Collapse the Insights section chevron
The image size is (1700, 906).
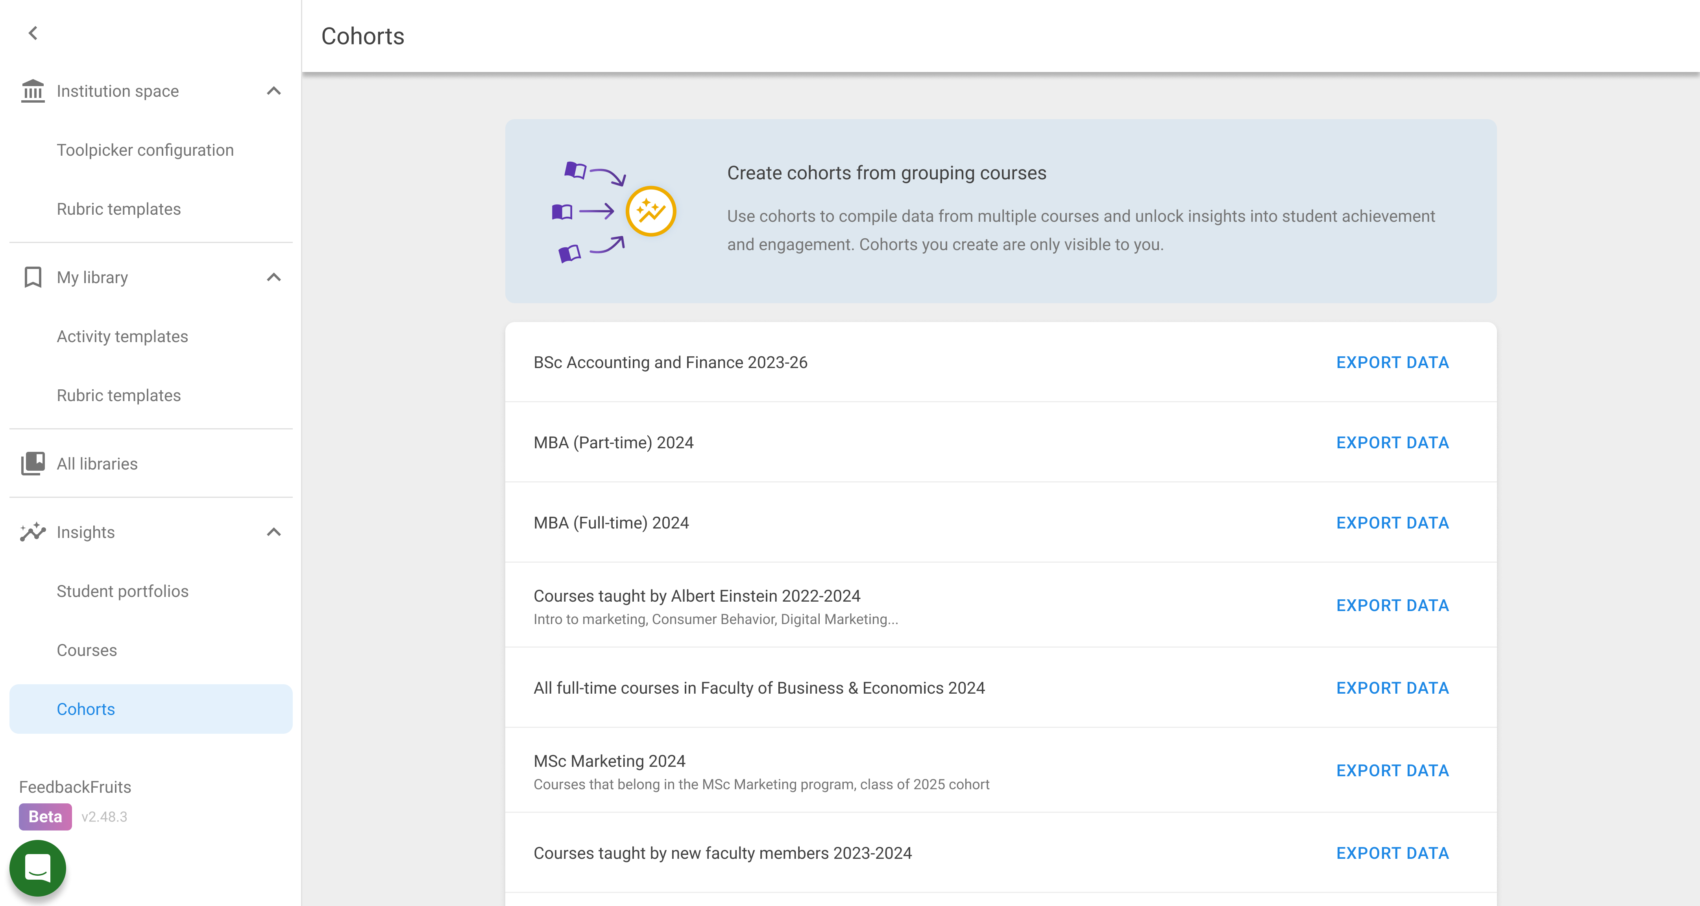pyautogui.click(x=274, y=532)
